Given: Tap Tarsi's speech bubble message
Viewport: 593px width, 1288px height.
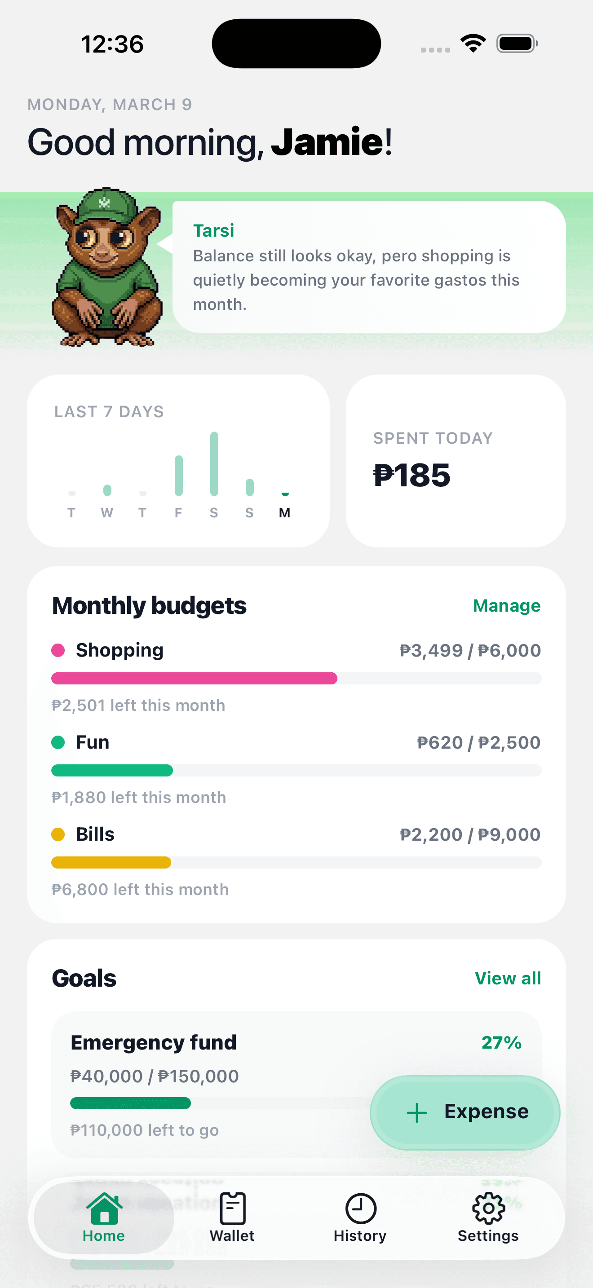Looking at the screenshot, I should pyautogui.click(x=369, y=267).
